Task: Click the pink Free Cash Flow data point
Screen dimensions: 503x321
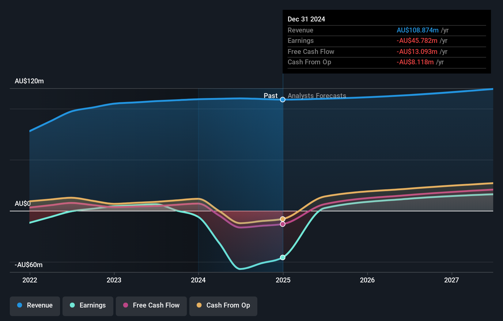Action: (283, 224)
